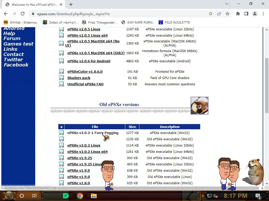269x201 pixels.
Task: Open Chrome three-dot menu
Action: [263, 14]
